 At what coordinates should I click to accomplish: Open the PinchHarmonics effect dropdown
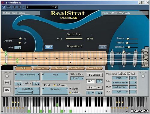pos(27,75)
